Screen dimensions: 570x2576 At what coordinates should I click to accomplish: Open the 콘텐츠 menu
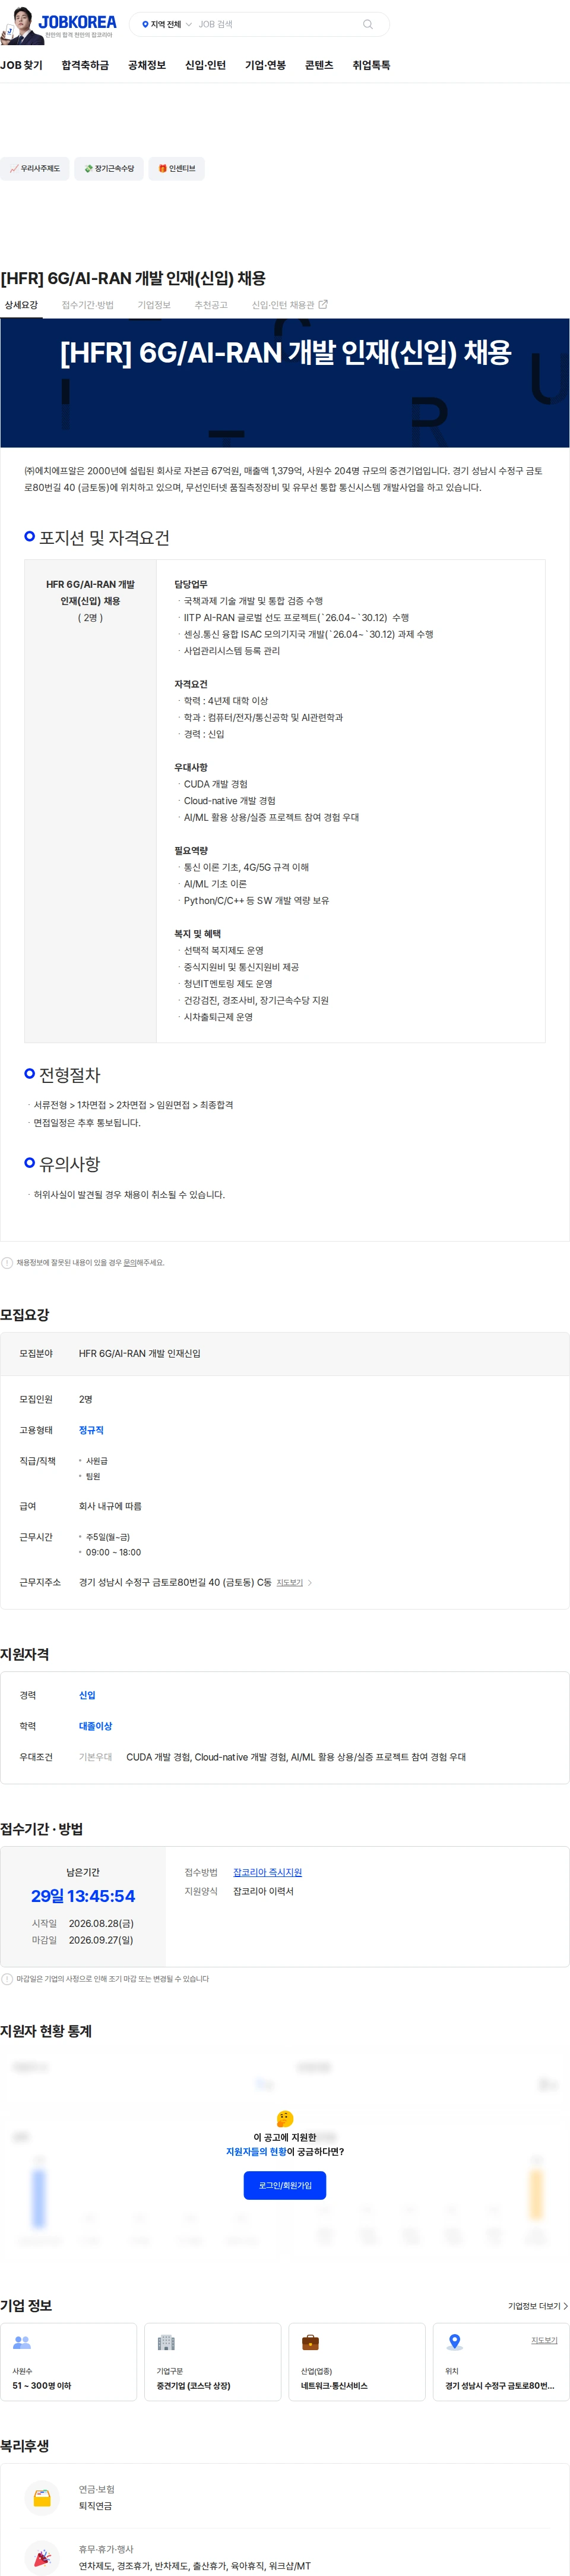319,65
